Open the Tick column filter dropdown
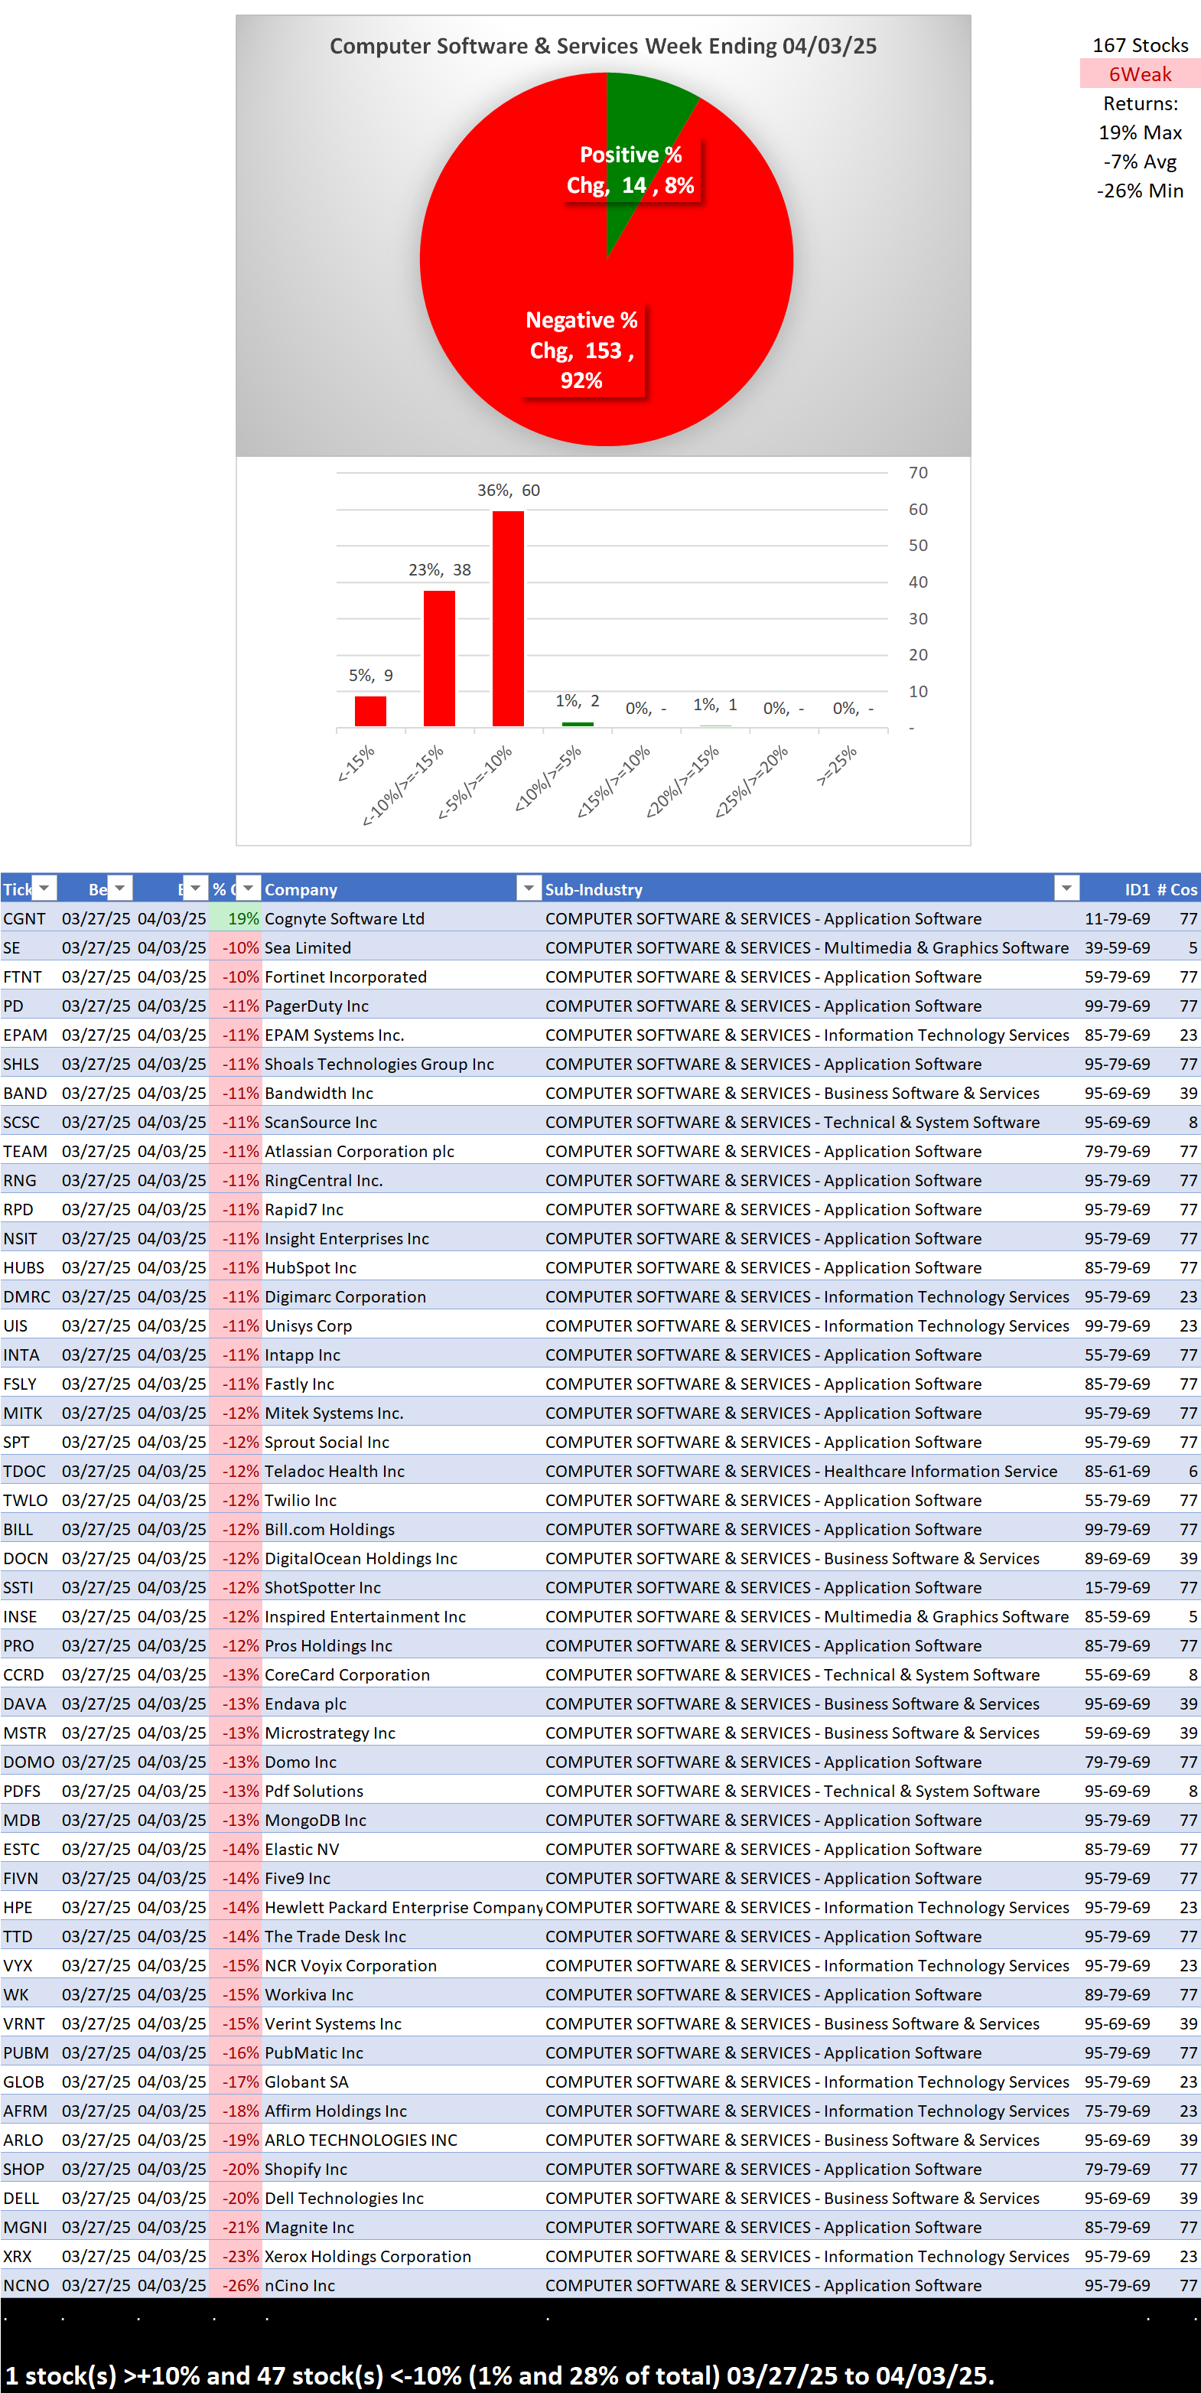The height and width of the screenshot is (2393, 1201). 44,888
